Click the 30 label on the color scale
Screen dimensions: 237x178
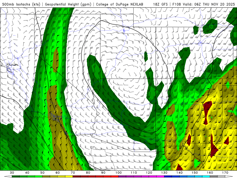click(12, 173)
